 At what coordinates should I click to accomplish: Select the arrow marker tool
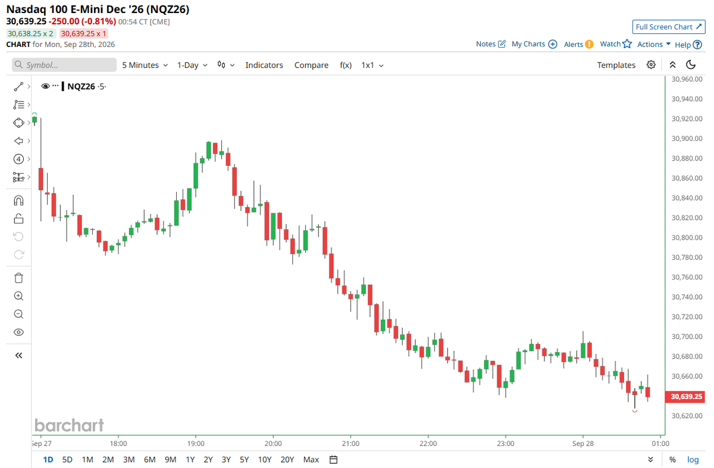[x=18, y=141]
